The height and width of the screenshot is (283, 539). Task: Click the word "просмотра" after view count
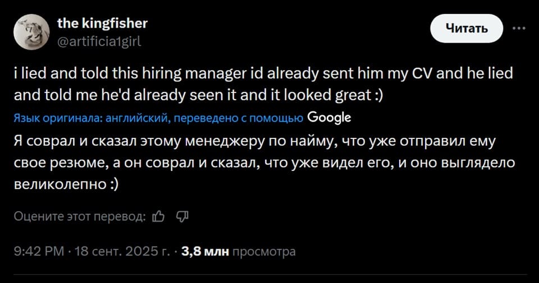click(263, 252)
